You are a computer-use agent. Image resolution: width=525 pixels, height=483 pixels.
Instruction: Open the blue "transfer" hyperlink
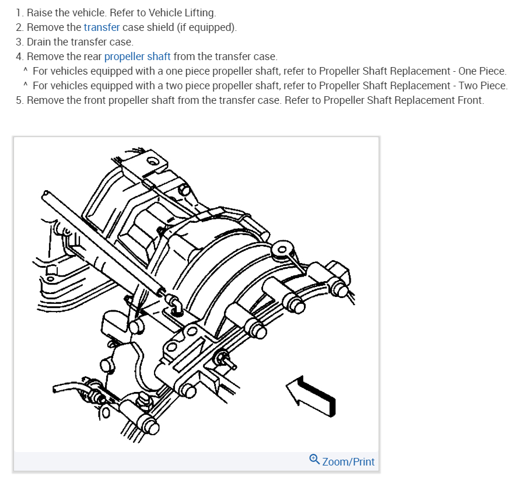tap(101, 27)
